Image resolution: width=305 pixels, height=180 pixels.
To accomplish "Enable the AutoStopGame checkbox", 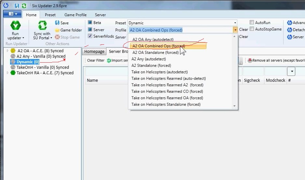I will (x=252, y=29).
